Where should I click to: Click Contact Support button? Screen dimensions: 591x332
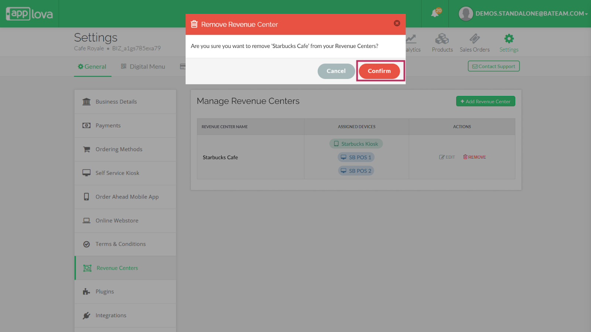click(x=494, y=66)
